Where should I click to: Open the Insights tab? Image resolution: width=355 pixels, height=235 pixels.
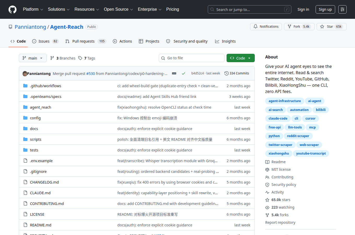(x=225, y=41)
